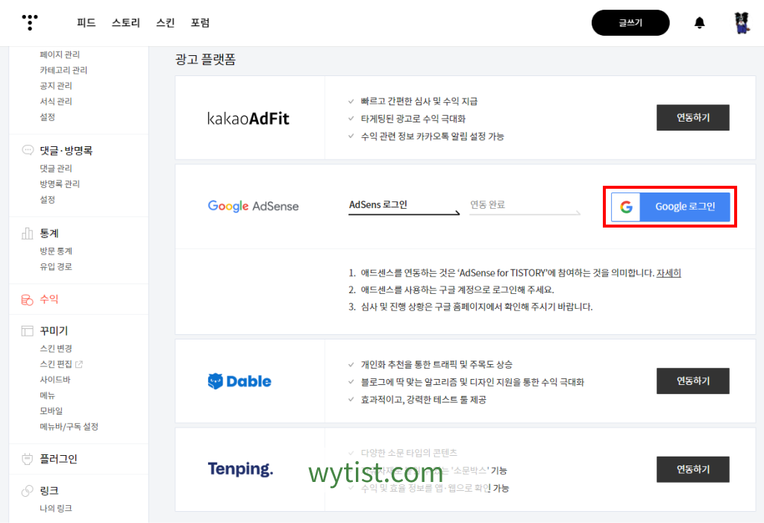Click the 글쓰기 button

coord(630,23)
